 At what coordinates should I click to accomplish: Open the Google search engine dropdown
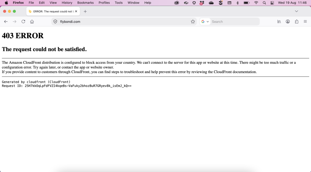click(x=205, y=22)
